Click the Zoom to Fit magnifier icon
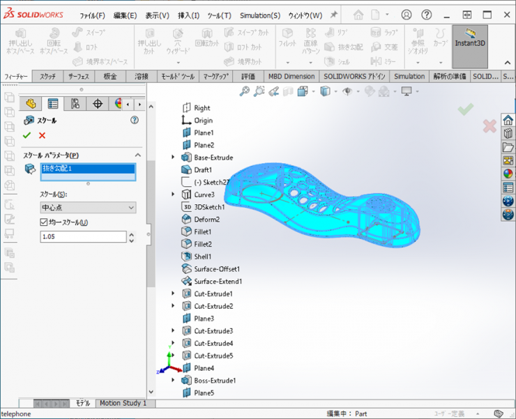Viewport: 516px width, 419px height. (244, 91)
